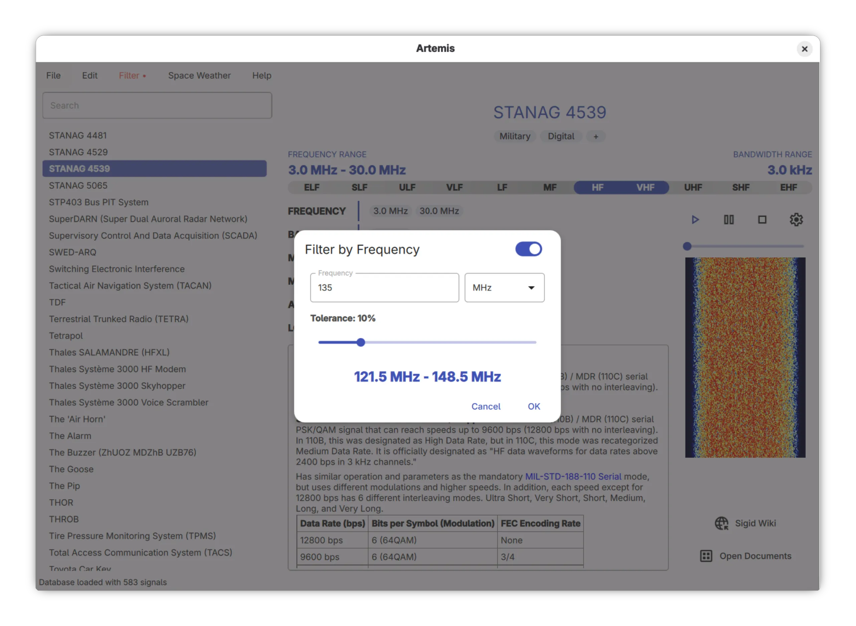Follow the MIL-STD-188-110 Serial link
Image resolution: width=856 pixels, height=626 pixels.
pos(573,476)
